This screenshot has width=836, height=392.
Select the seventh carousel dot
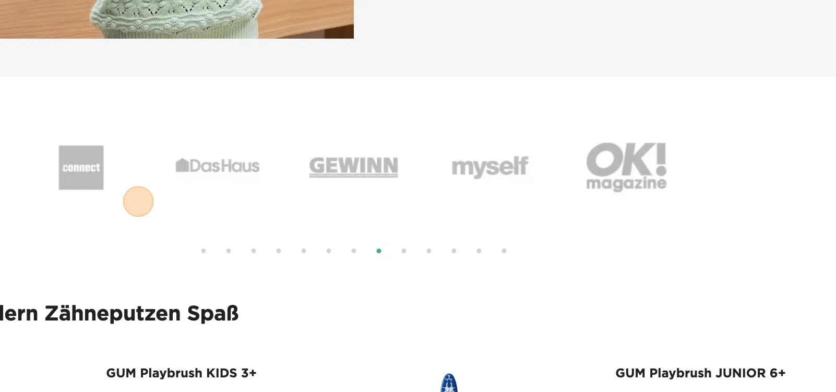tap(354, 251)
